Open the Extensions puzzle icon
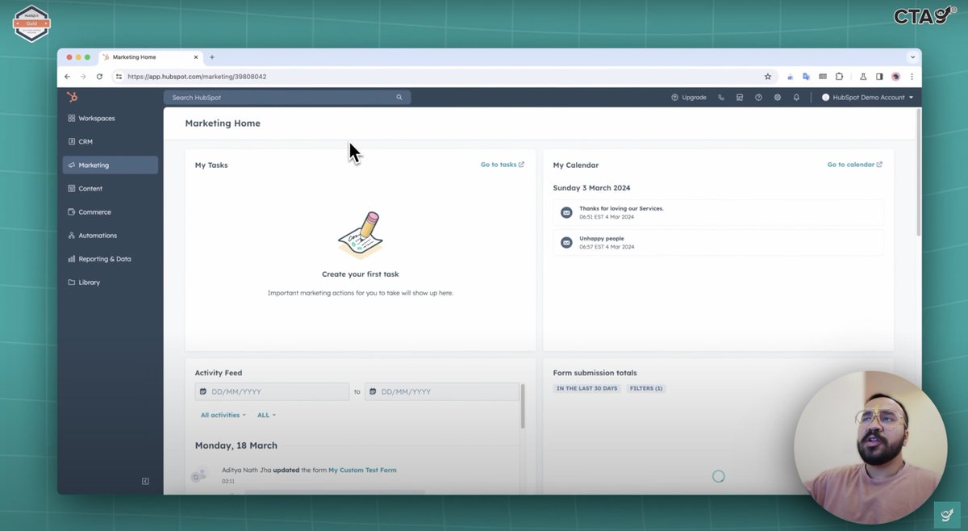 coord(840,77)
